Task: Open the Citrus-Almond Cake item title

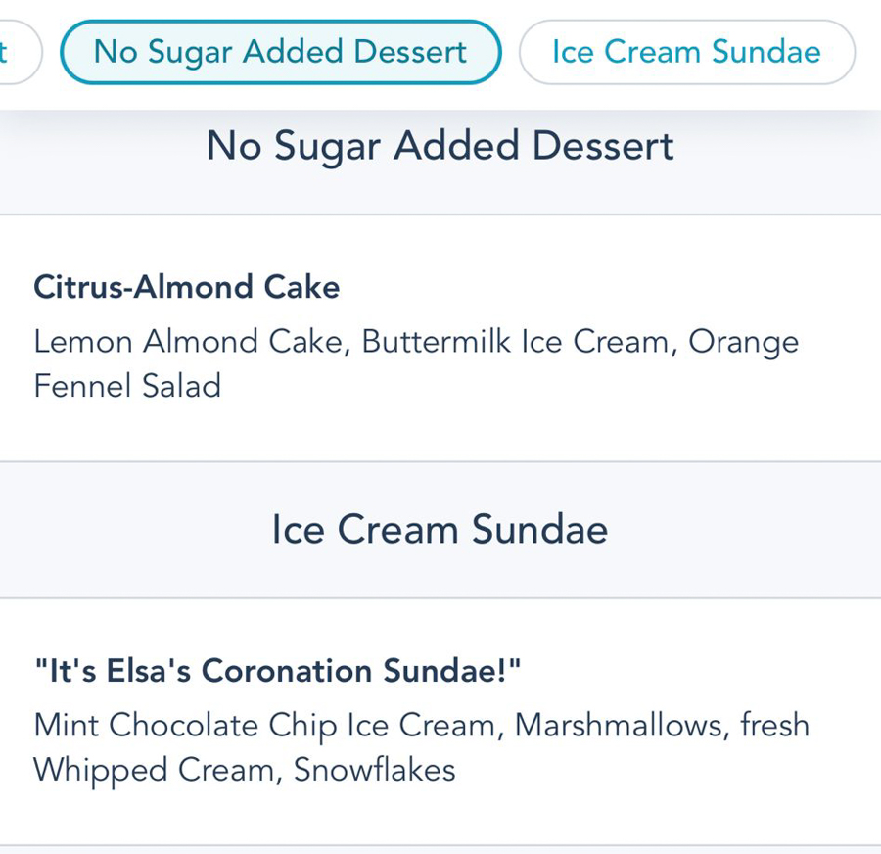Action: pyautogui.click(x=186, y=287)
